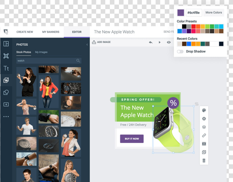Open the Shapes panel in sidebar
233x182 pixels.
click(x=6, y=92)
